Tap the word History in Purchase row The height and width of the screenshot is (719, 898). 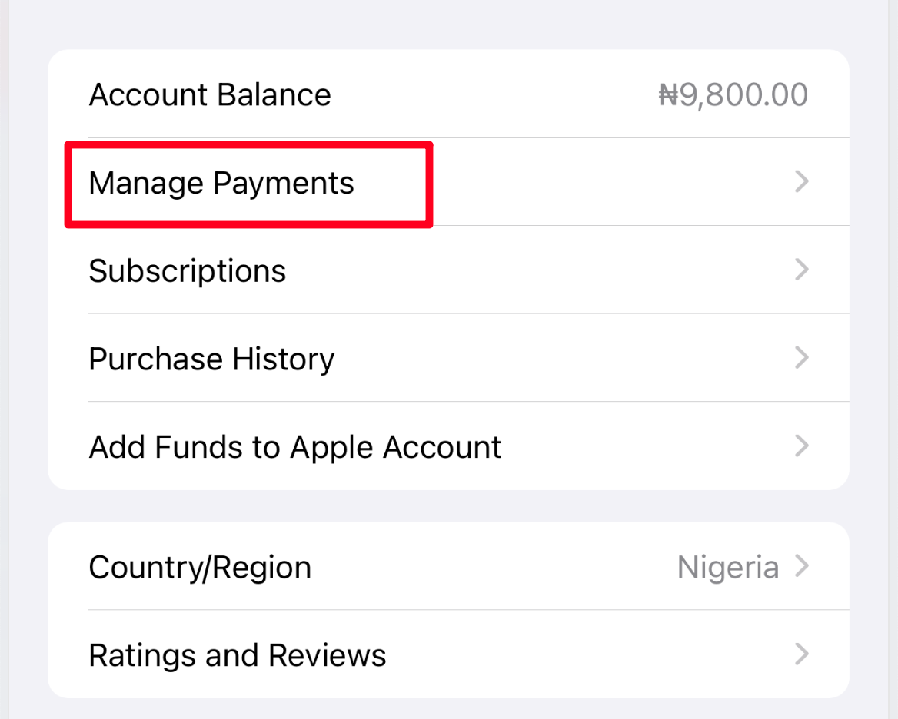284,359
